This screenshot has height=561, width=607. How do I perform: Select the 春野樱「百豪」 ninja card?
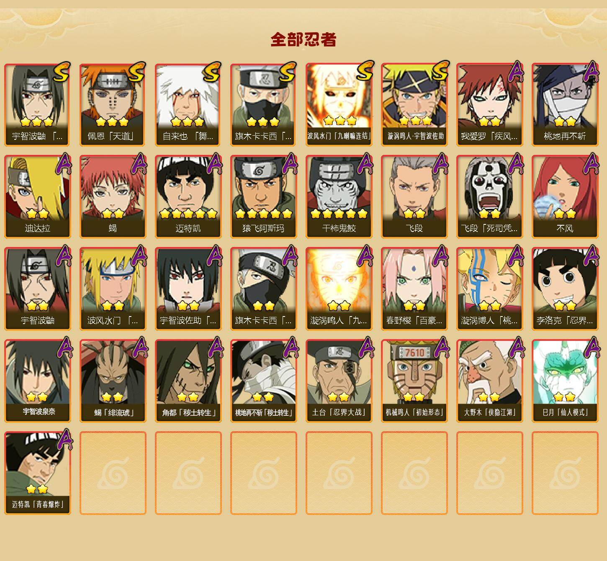tap(414, 289)
